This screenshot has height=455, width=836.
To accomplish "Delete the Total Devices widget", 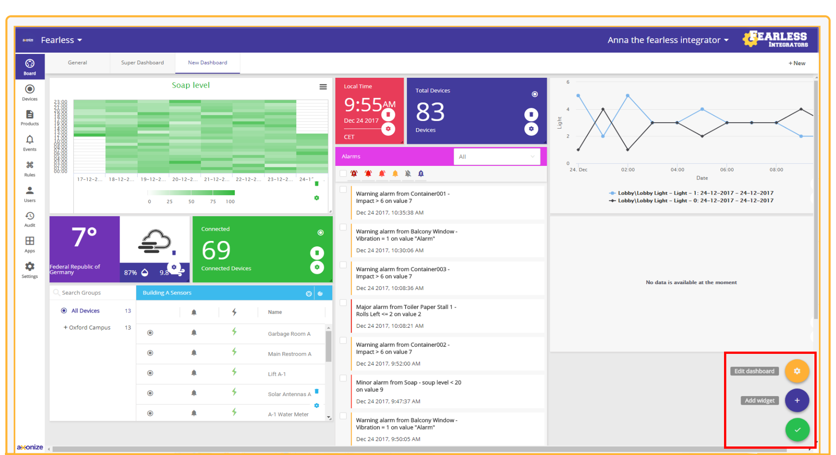I will point(531,115).
